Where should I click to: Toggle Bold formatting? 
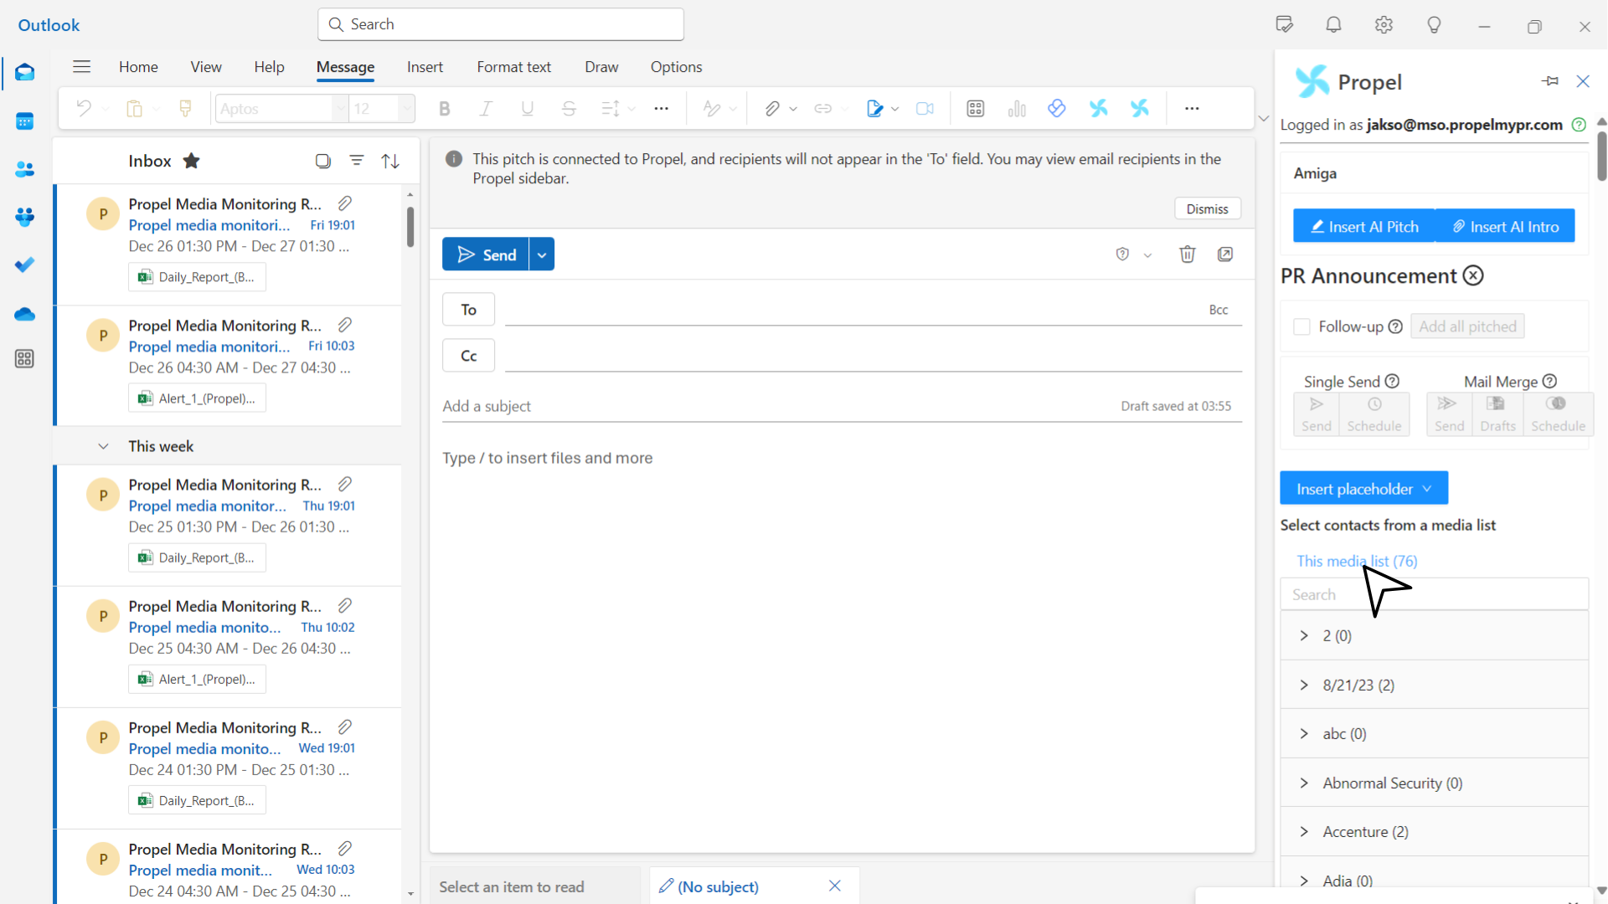pyautogui.click(x=445, y=109)
